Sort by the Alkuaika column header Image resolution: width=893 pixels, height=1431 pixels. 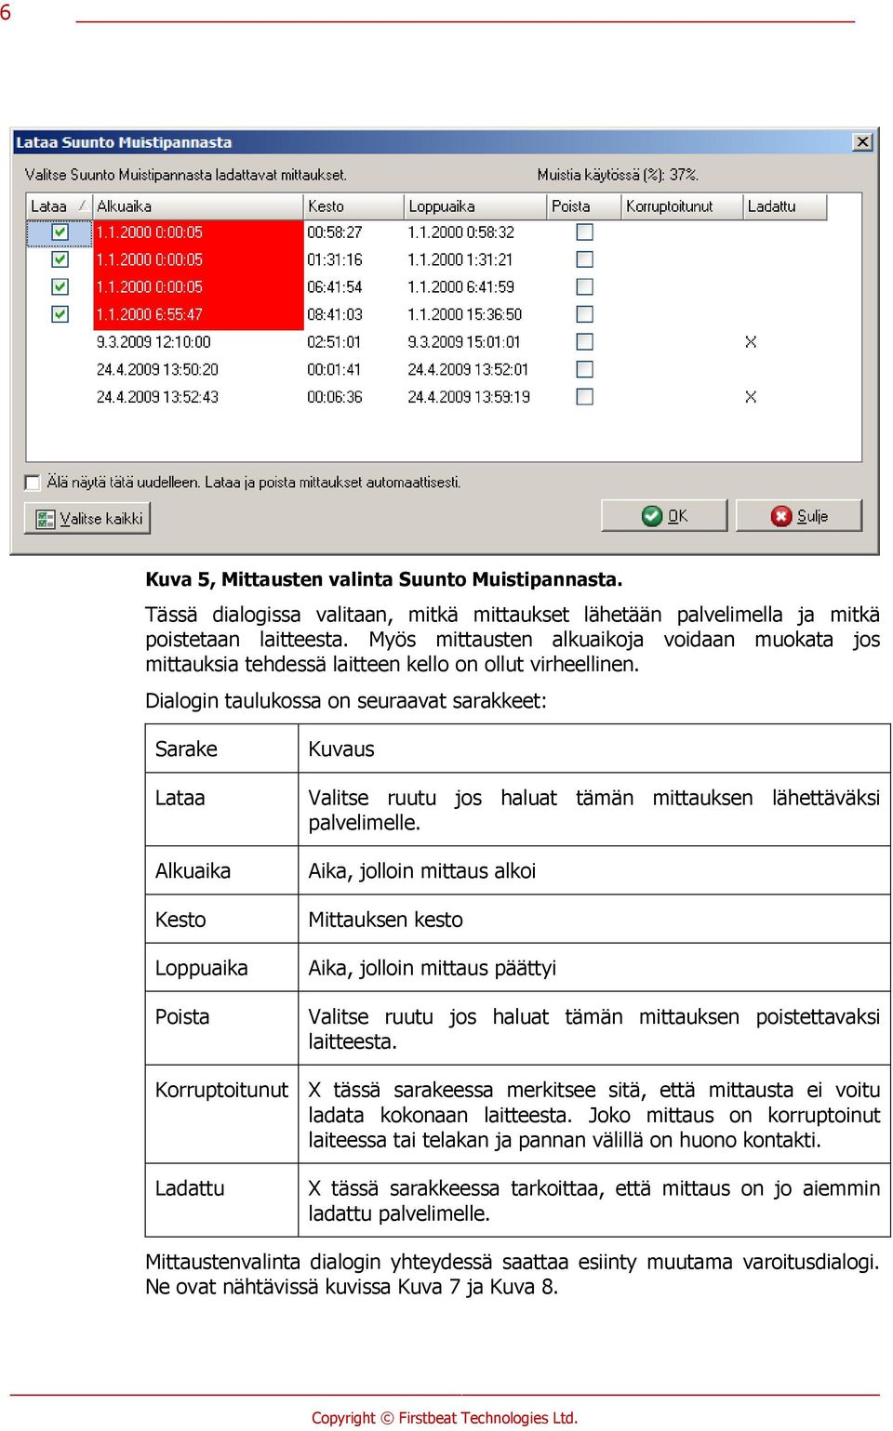(198, 206)
